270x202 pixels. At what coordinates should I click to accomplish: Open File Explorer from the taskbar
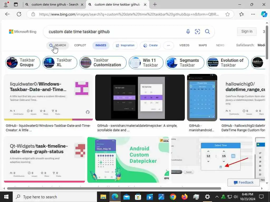point(103,197)
